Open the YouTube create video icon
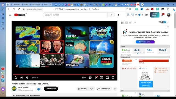Image resolution: width=176 pixels, height=99 pixels. coord(147,15)
